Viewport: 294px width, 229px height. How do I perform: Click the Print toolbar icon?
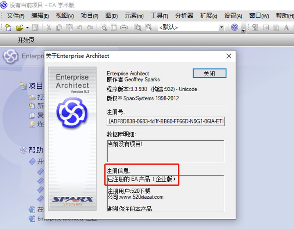pos(124,27)
